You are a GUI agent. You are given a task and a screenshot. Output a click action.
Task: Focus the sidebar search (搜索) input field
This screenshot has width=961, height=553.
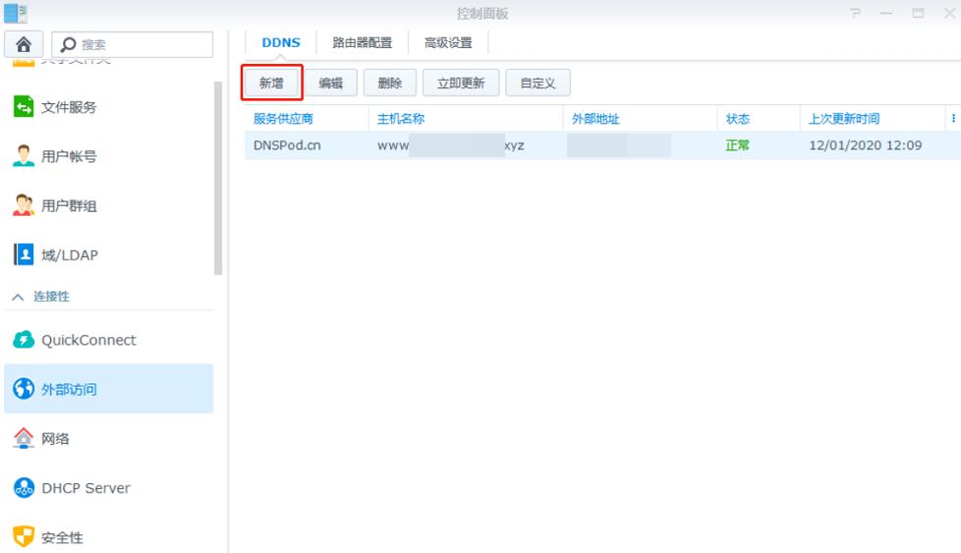click(x=133, y=45)
